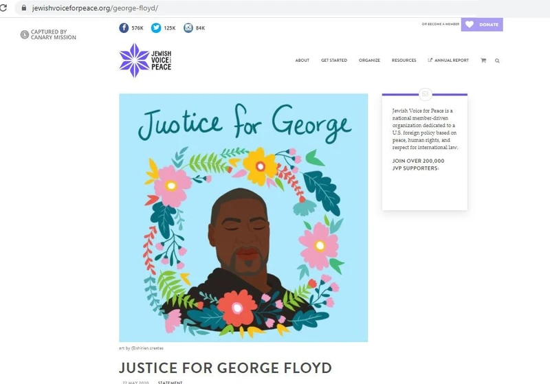This screenshot has width=550, height=384.
Task: Open the Facebook icon link
Action: point(124,27)
